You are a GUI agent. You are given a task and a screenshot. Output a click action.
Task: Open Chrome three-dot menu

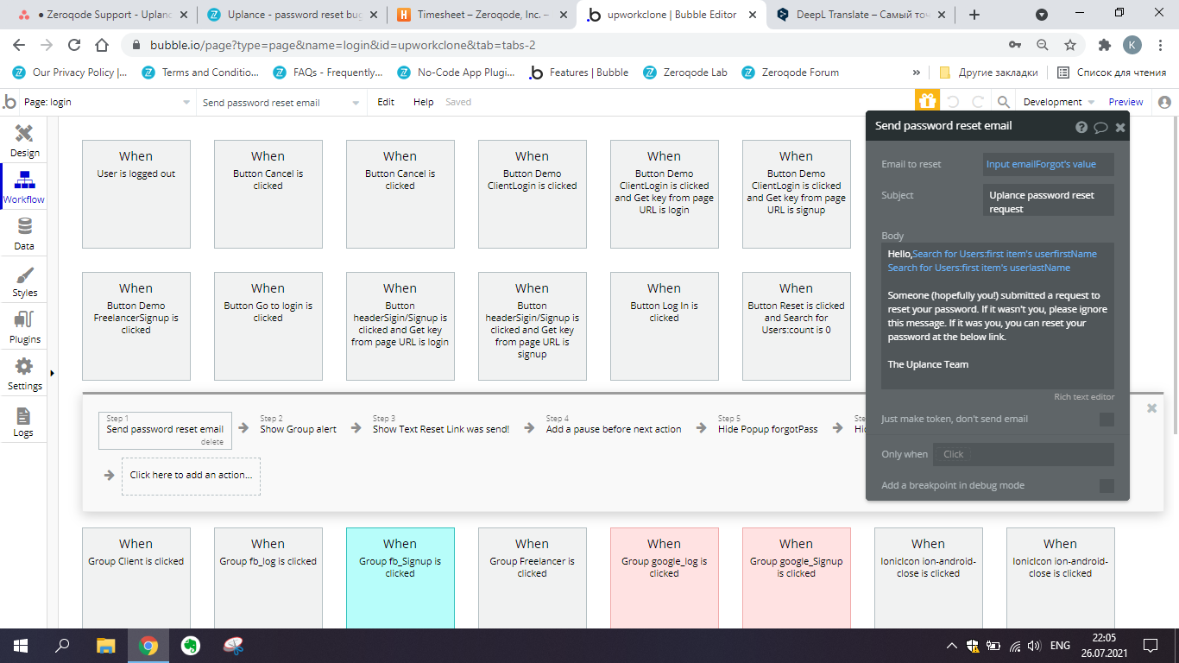[1159, 45]
